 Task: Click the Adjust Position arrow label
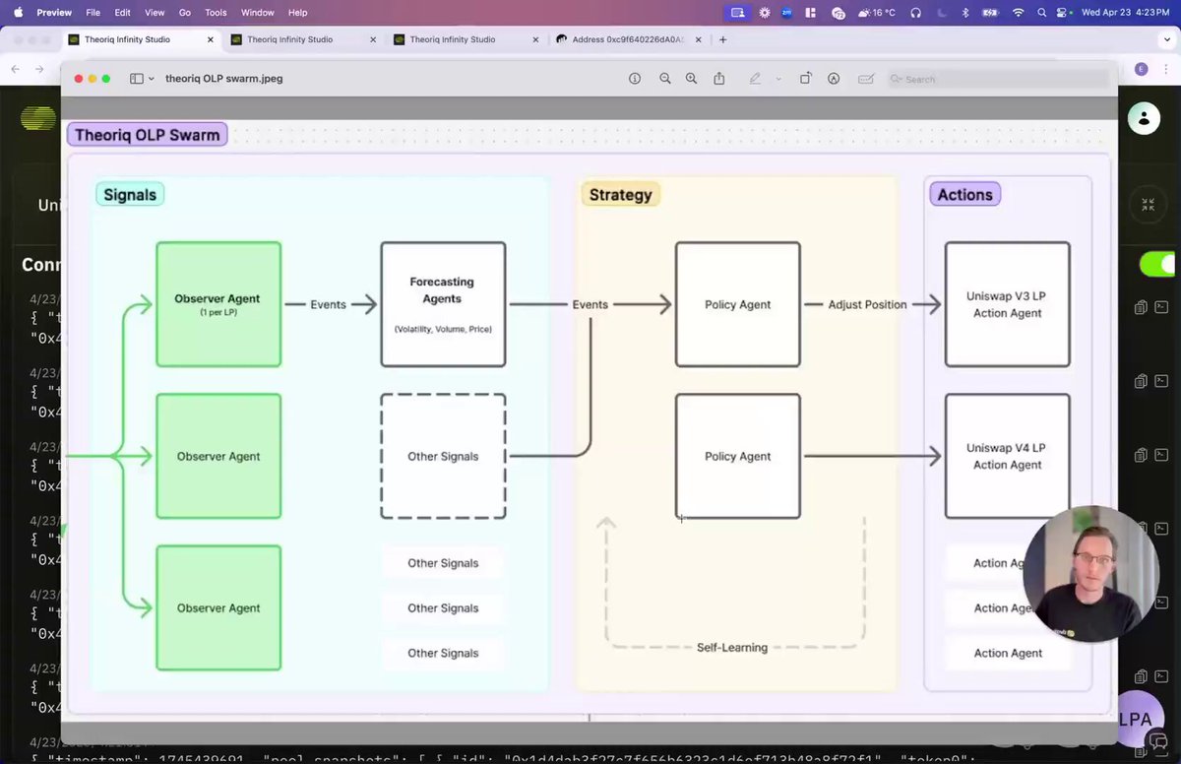(867, 305)
